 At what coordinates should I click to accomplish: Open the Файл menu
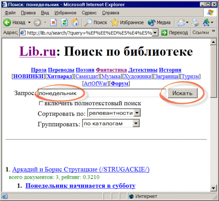point(10,13)
